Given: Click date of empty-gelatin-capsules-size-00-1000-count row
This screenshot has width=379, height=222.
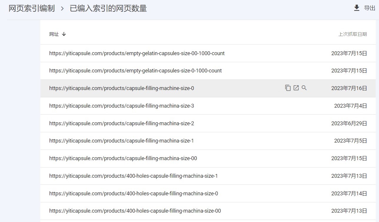Looking at the screenshot, I should click(x=349, y=53).
